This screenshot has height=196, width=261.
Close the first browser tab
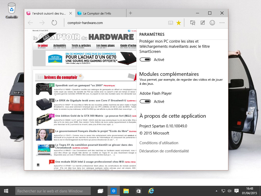[71, 13]
